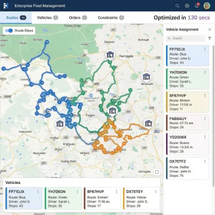
Task: Open the FP71DJX panel card options menu
Action: [x=205, y=49]
